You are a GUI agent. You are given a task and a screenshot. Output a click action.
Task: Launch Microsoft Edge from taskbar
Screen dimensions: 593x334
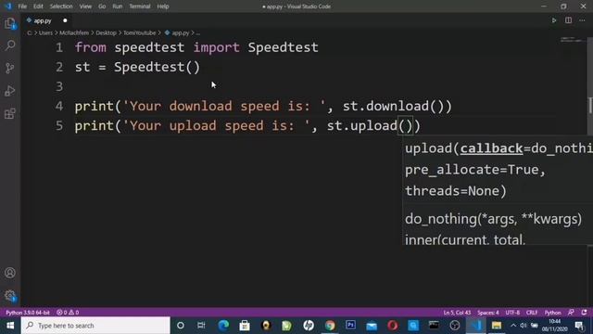click(x=223, y=326)
